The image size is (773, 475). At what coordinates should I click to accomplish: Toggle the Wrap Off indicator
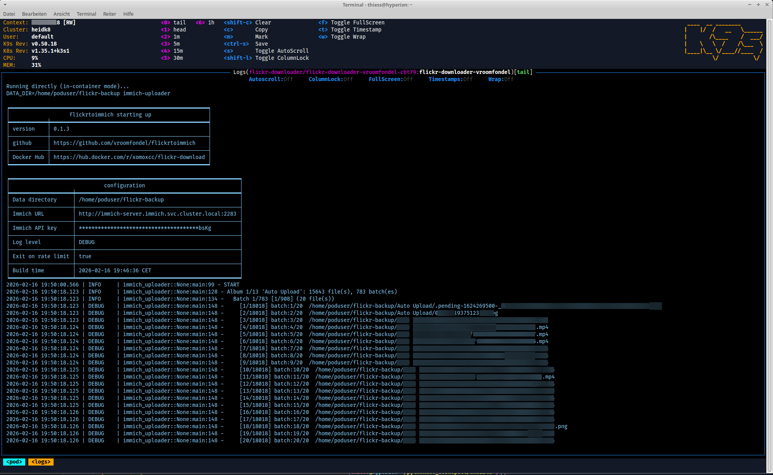[501, 79]
